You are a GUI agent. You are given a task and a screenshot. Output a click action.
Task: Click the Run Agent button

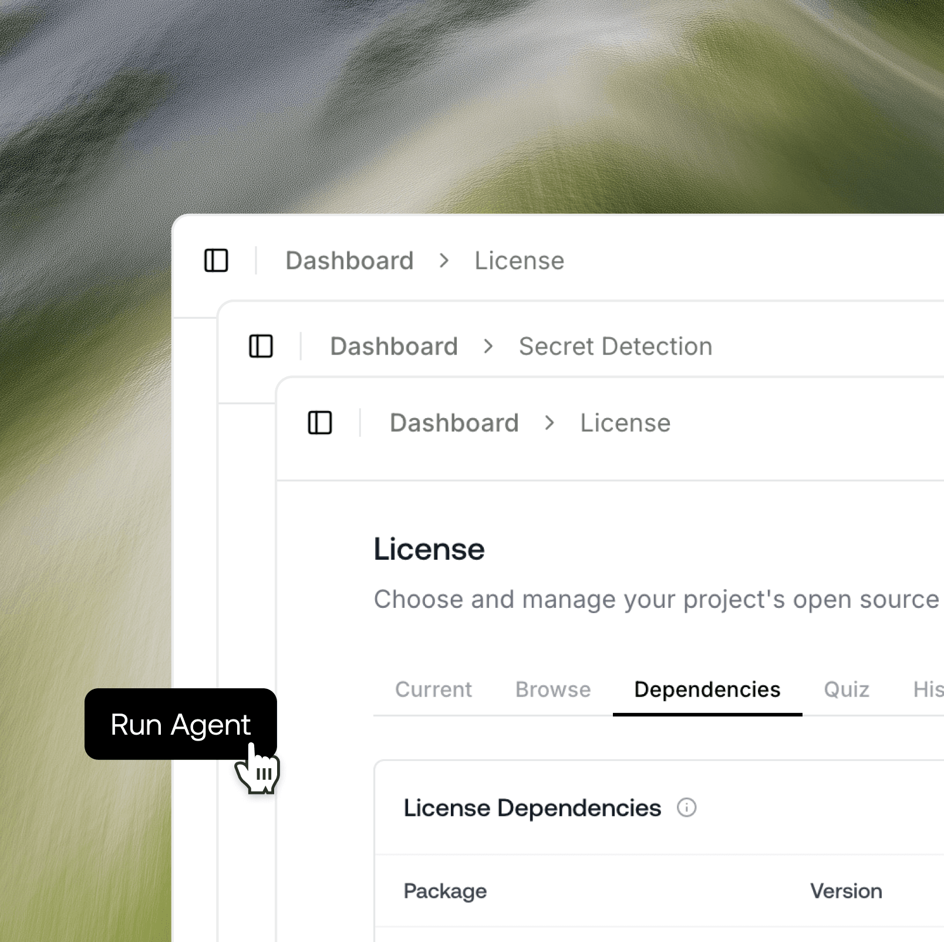pos(181,724)
